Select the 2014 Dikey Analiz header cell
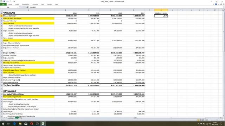The image size is (225, 126). [161, 13]
